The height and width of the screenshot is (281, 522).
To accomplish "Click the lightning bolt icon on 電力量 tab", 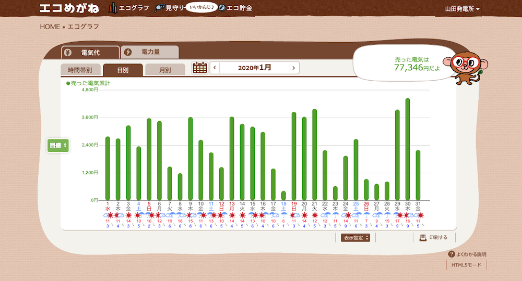I will click(128, 52).
